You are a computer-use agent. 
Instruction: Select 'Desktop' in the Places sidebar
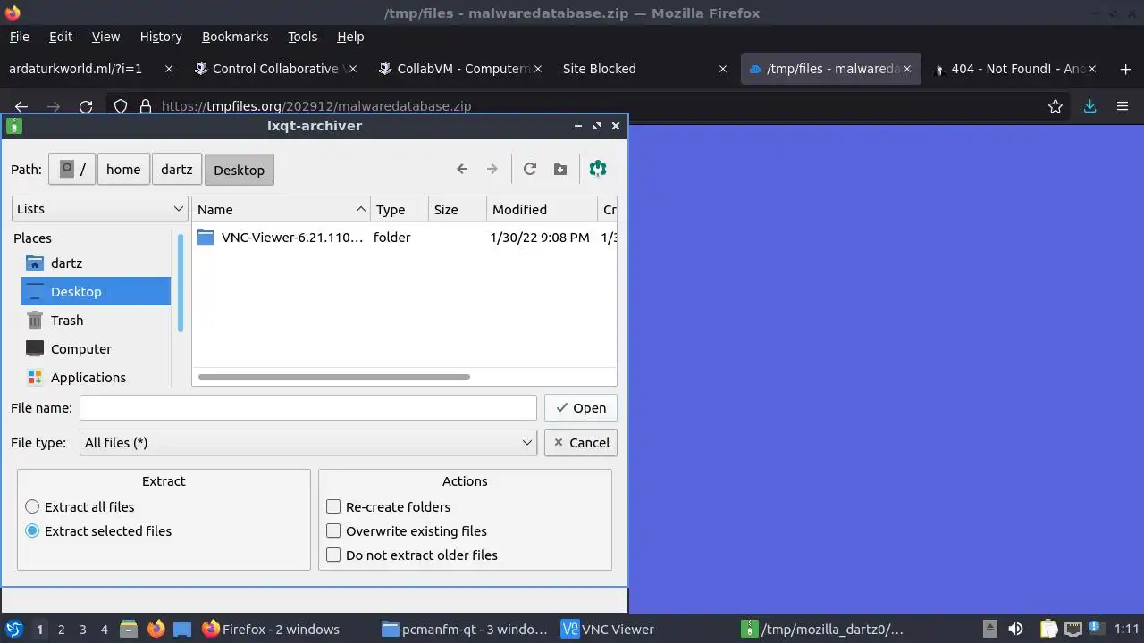pos(96,291)
